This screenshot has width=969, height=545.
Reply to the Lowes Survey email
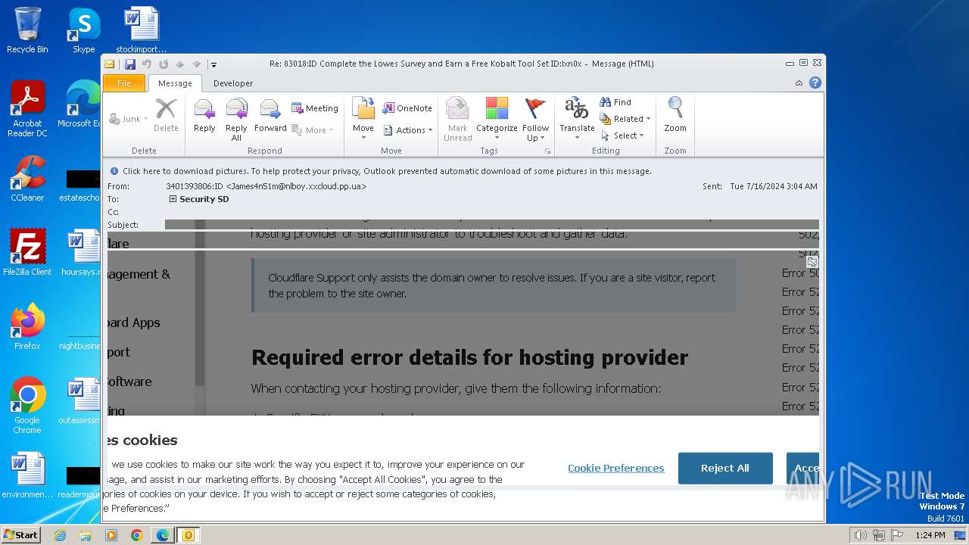[x=204, y=117]
